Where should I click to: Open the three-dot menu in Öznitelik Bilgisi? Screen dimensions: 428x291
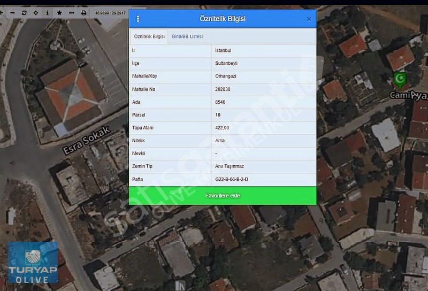pos(138,19)
